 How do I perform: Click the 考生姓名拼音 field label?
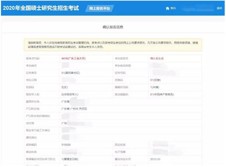tap(123, 66)
